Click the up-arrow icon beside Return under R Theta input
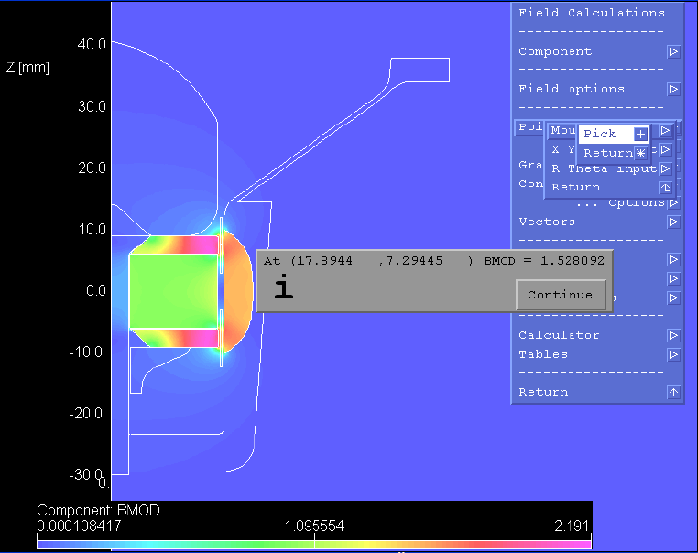698x553 pixels. pyautogui.click(x=666, y=188)
